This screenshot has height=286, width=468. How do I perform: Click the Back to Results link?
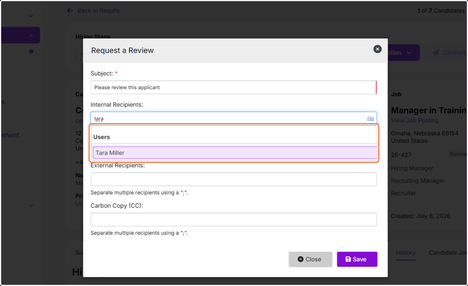pyautogui.click(x=98, y=11)
